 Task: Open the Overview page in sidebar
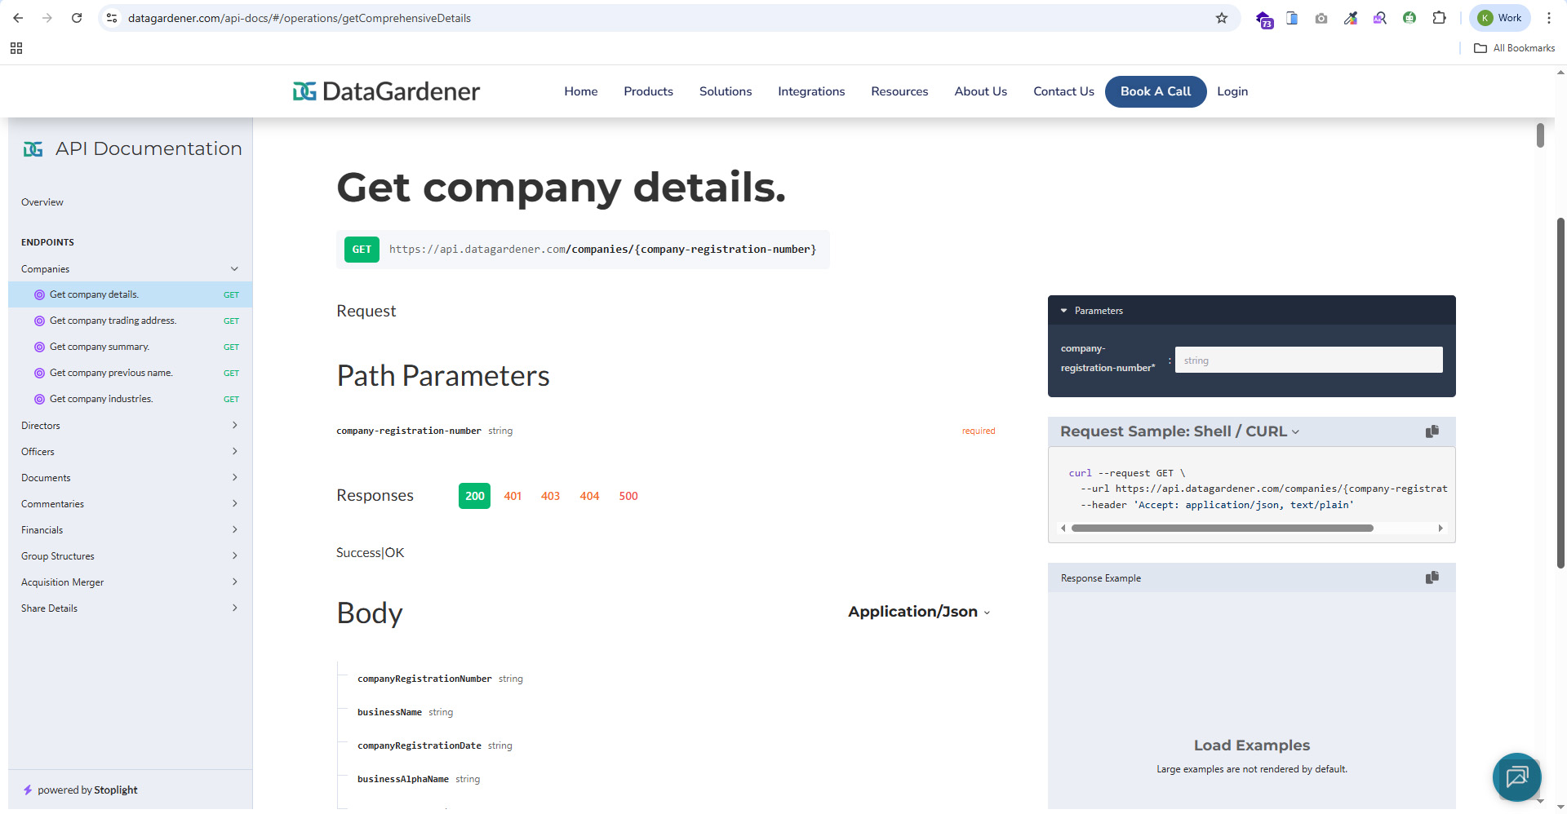tap(42, 202)
